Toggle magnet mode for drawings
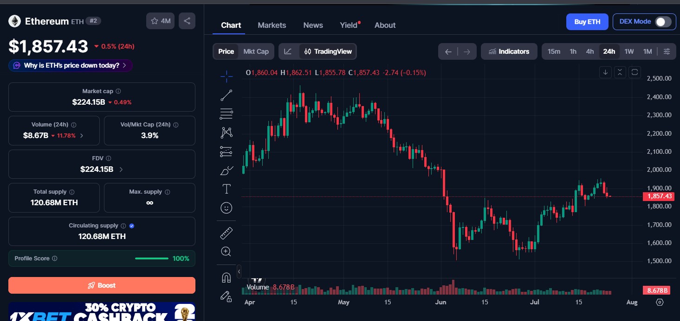This screenshot has height=321, width=680. (x=227, y=277)
